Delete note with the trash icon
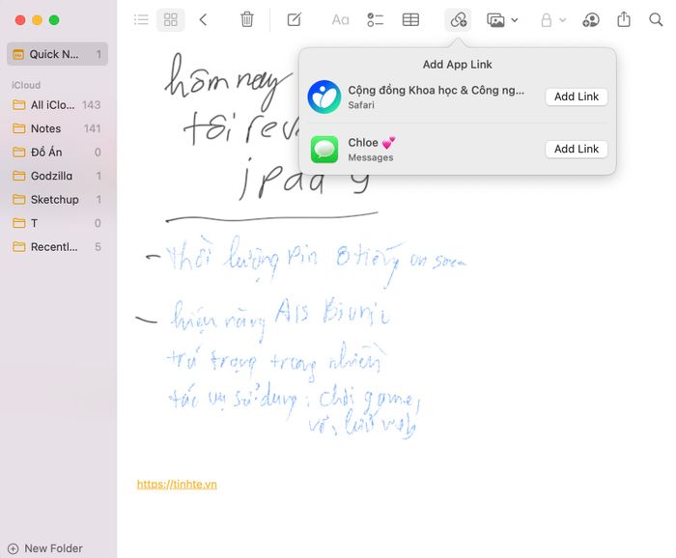The width and height of the screenshot is (676, 558). tap(247, 19)
